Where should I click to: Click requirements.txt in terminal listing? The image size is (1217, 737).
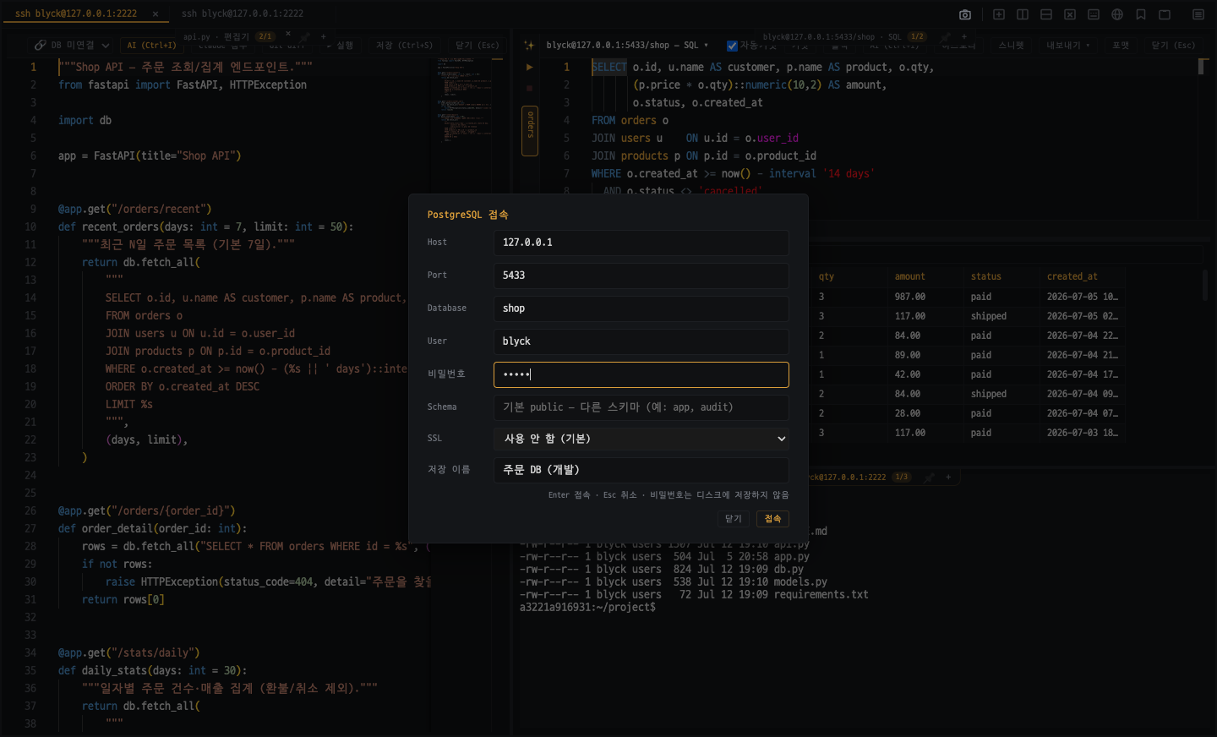pyautogui.click(x=821, y=595)
